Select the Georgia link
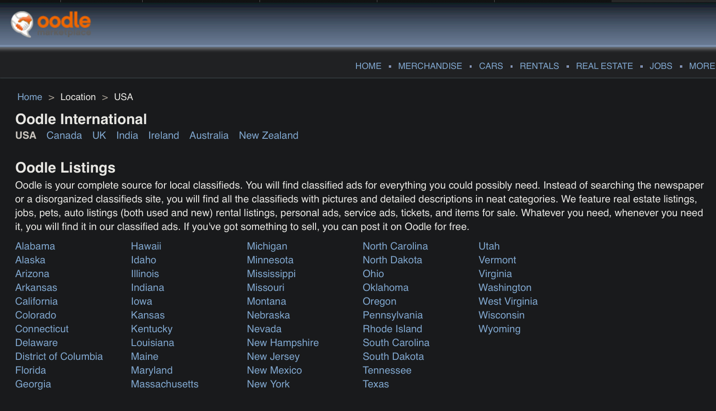Screen dimensions: 716x411 pyautogui.click(x=33, y=384)
